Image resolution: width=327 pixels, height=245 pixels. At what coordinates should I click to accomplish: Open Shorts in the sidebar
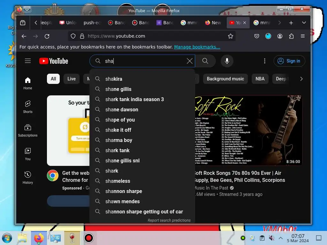[x=28, y=107]
